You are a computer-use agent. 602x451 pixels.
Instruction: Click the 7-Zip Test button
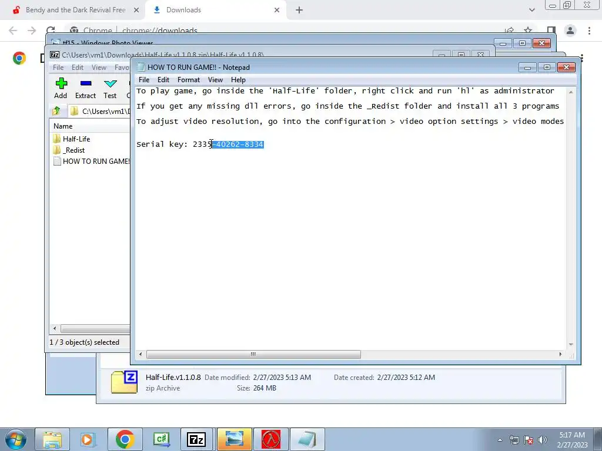[x=110, y=88]
